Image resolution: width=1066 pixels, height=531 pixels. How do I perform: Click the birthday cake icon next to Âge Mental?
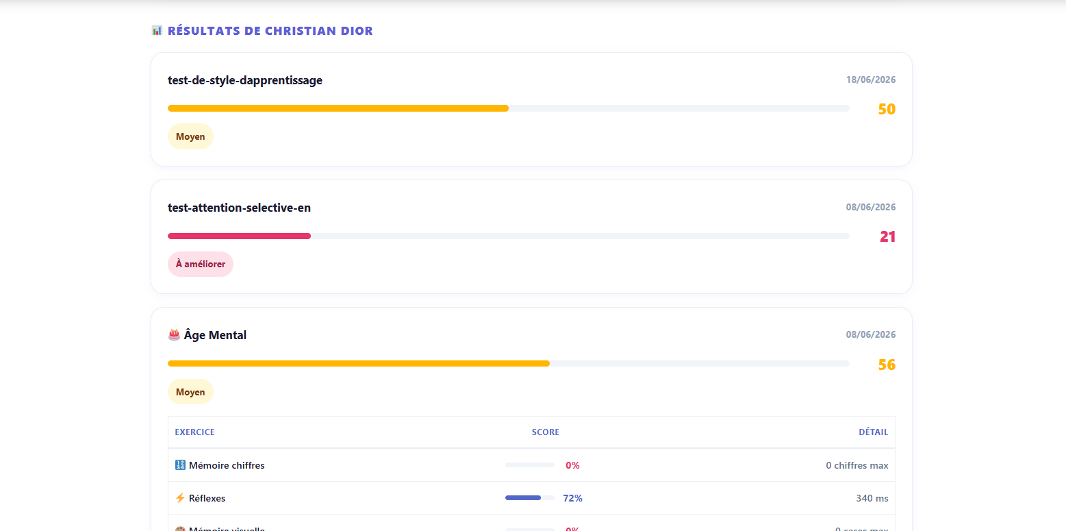(x=174, y=335)
